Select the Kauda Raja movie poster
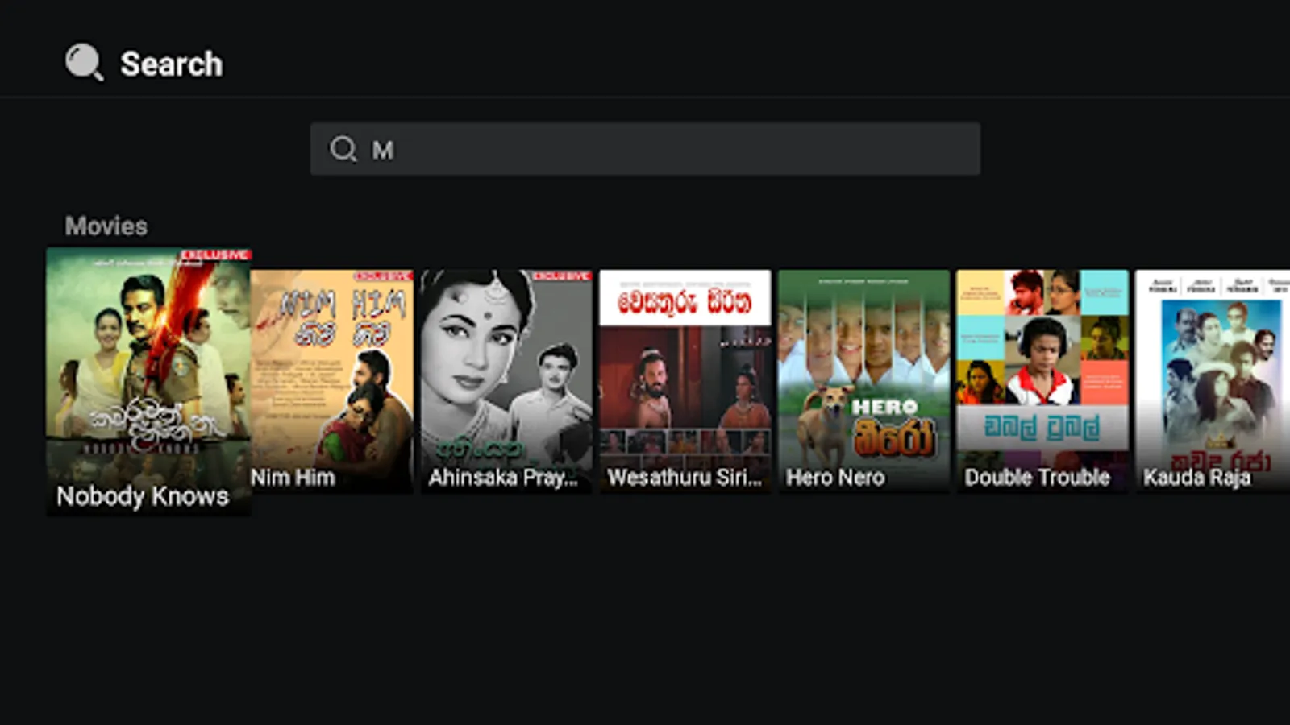1290x725 pixels. pyautogui.click(x=1213, y=381)
